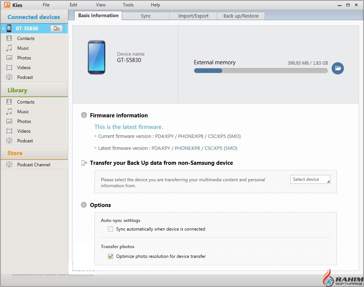Click the External memory usage bar
This screenshot has width=364, height=287.
click(x=261, y=71)
